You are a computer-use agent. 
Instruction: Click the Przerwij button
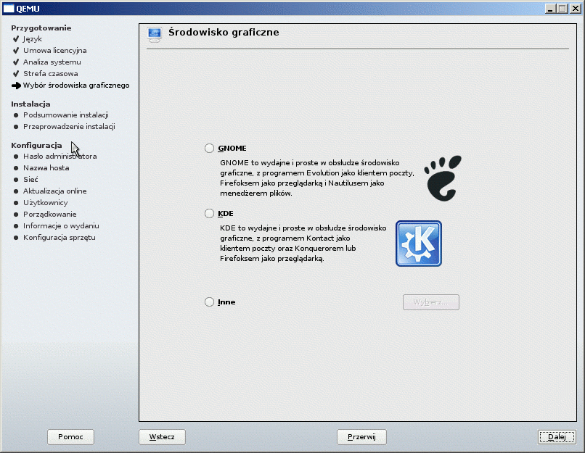(x=361, y=437)
